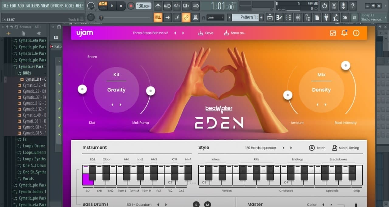
Task: Open Micro Timing settings
Action: click(x=346, y=148)
